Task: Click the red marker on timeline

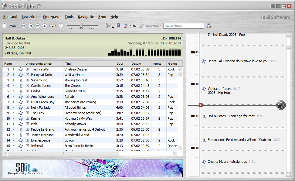Action: click(201, 105)
